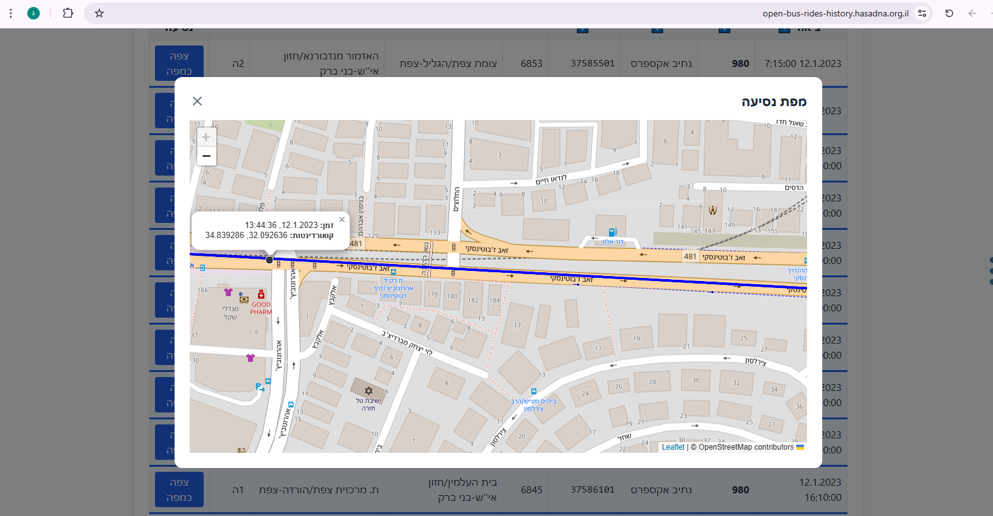Click the ת.רק"ל אהרונוביץ bus stop icon
This screenshot has width=993, height=516.
click(x=393, y=272)
